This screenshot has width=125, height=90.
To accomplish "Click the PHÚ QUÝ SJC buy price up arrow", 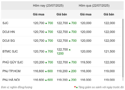I will click(x=46, y=62).
